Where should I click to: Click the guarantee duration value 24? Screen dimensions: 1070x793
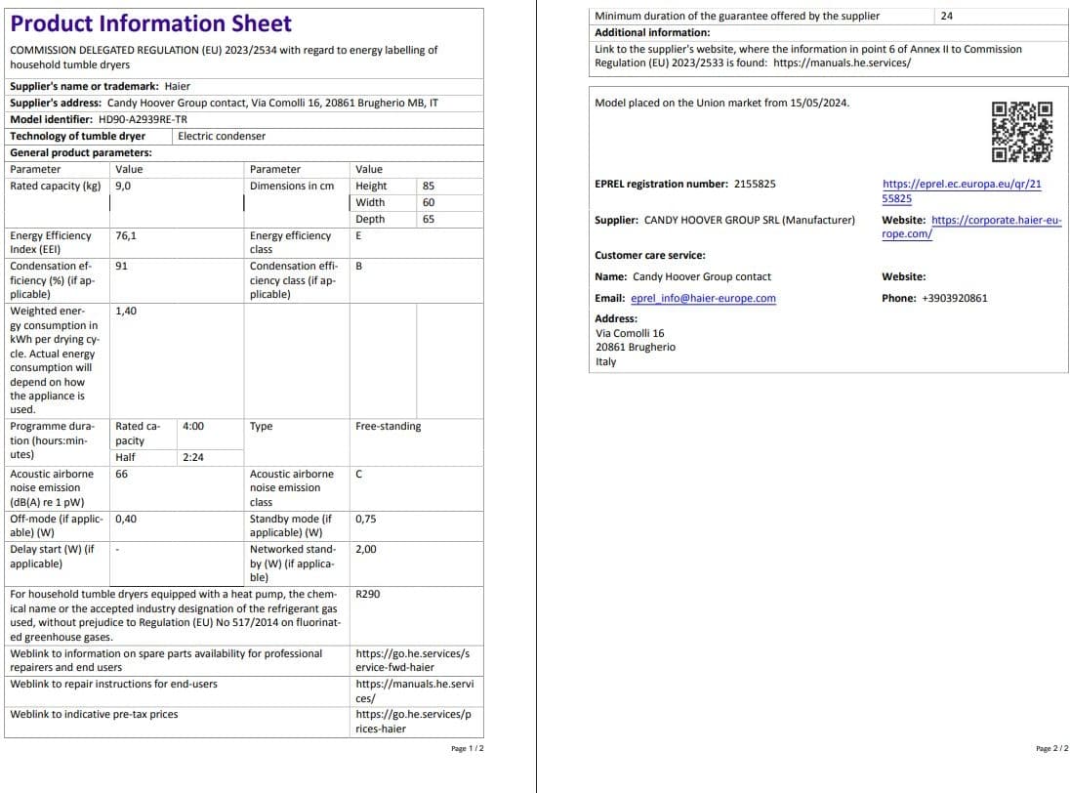[x=946, y=16]
